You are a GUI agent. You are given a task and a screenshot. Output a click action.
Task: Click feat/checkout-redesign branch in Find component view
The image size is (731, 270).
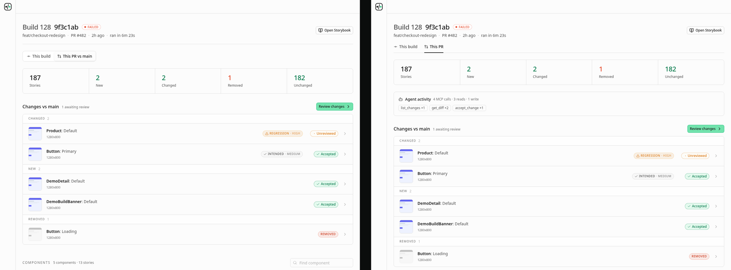(44, 35)
